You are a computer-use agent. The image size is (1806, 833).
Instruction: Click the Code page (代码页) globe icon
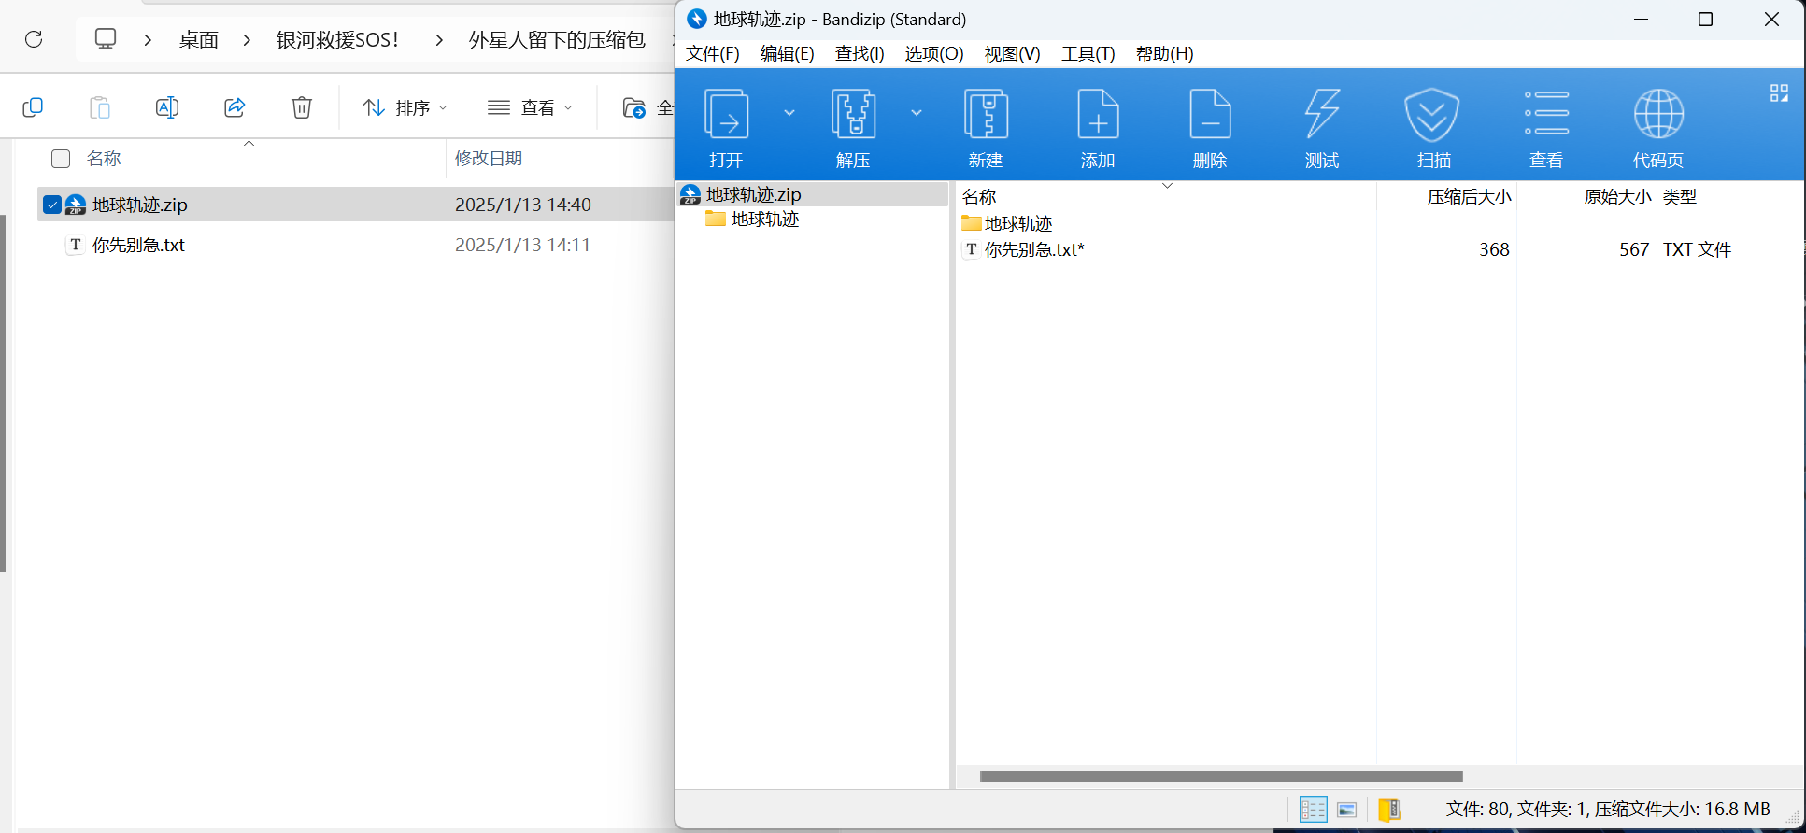(x=1658, y=115)
